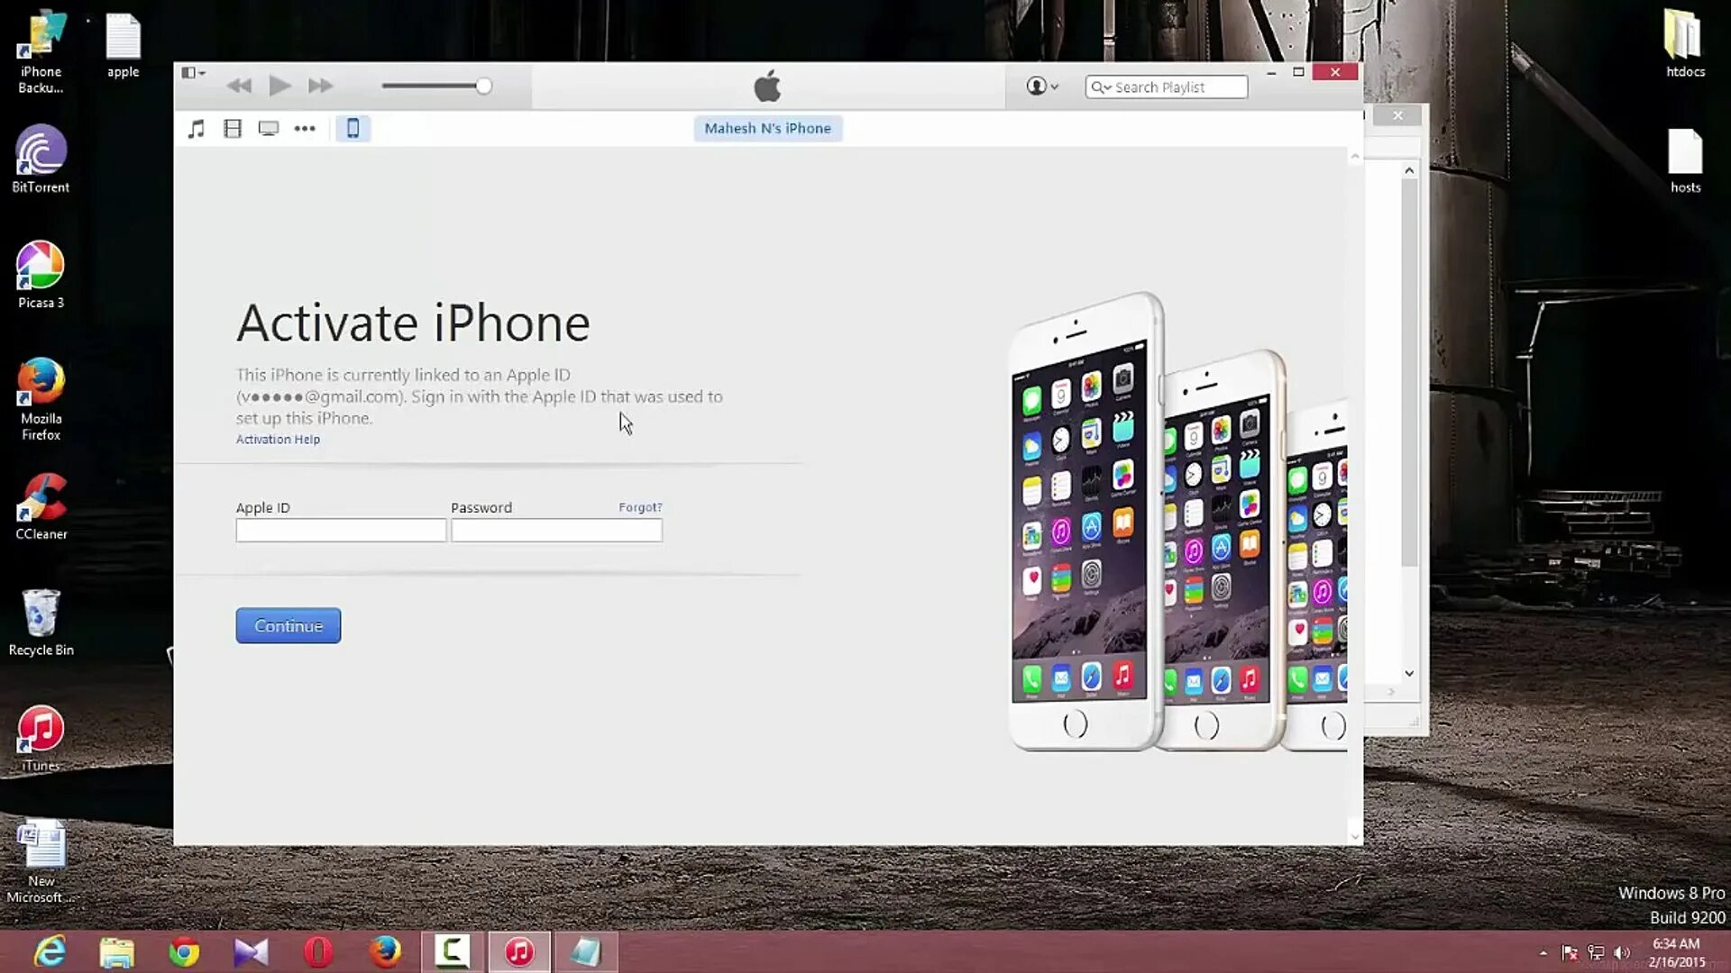Open the TV Shows section icon
Viewport: 1731px width, 973px height.
click(268, 128)
